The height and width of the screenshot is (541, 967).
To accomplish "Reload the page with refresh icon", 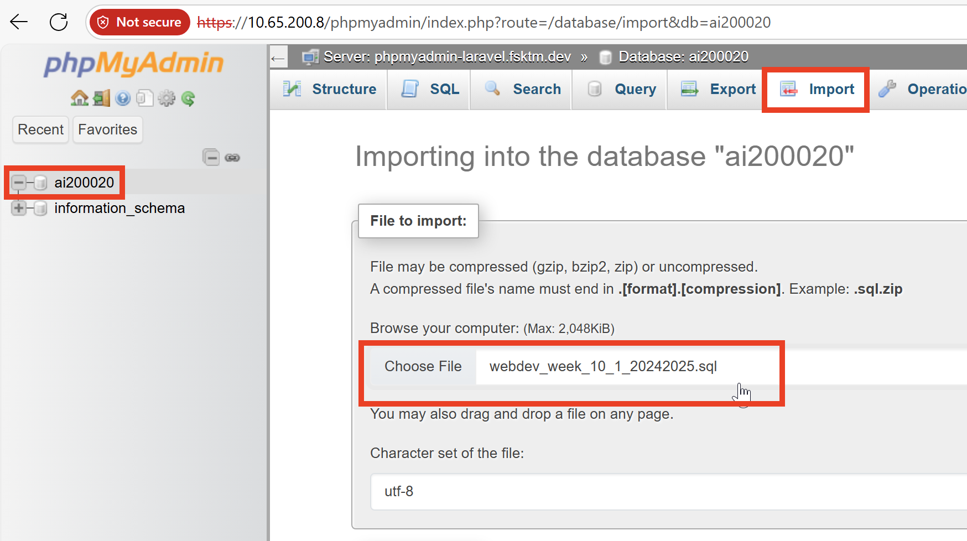I will pos(59,22).
